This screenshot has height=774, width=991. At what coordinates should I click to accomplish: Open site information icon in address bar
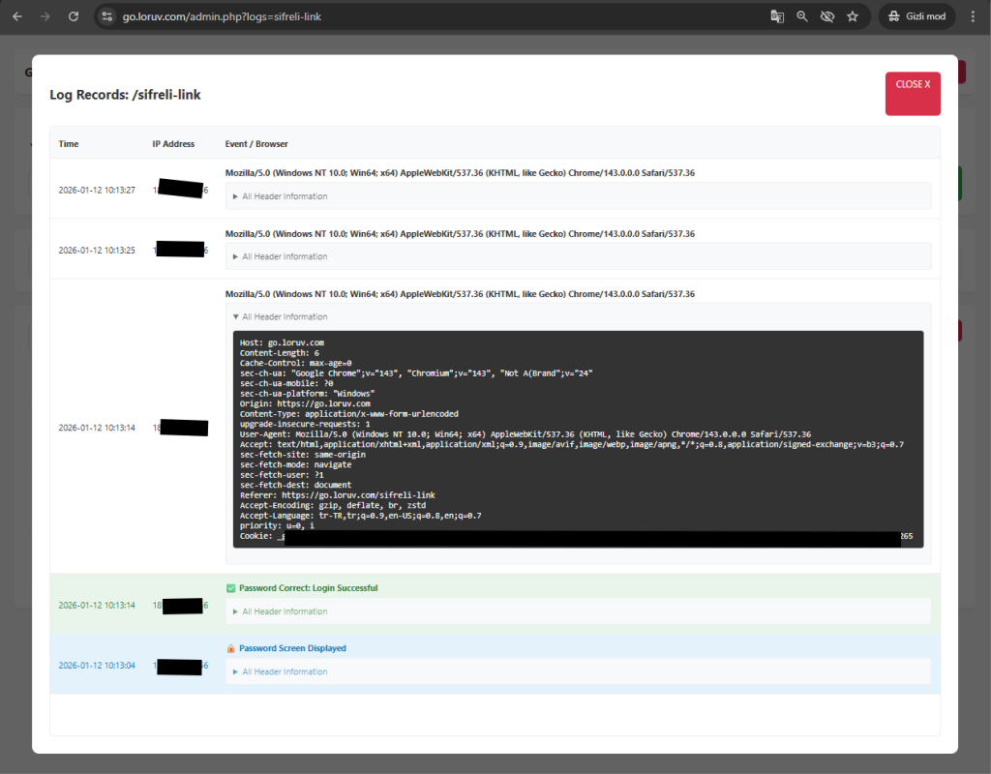point(108,16)
